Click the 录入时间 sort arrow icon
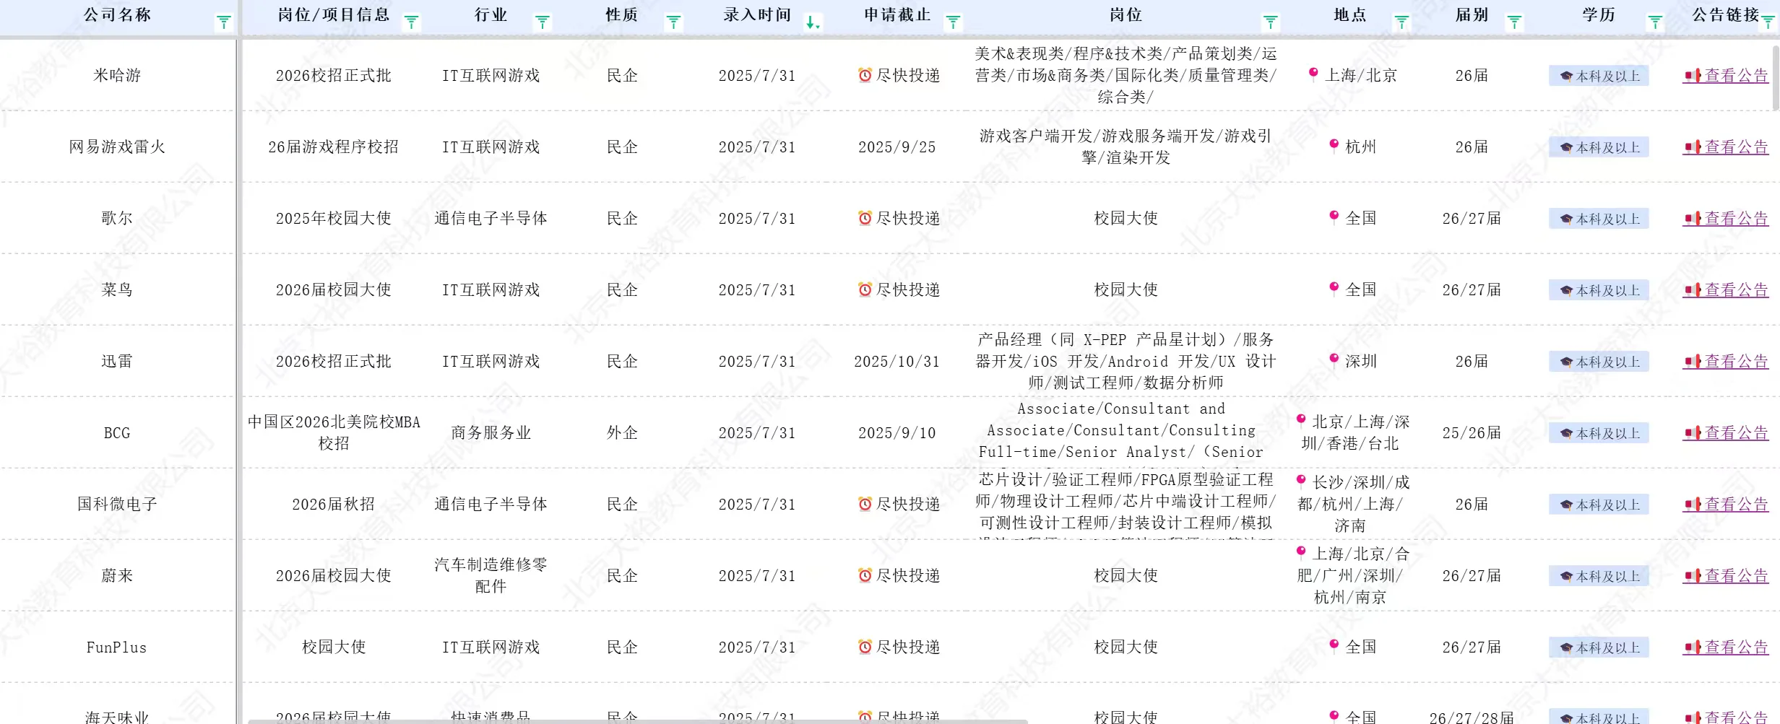The width and height of the screenshot is (1780, 724). 813,23
